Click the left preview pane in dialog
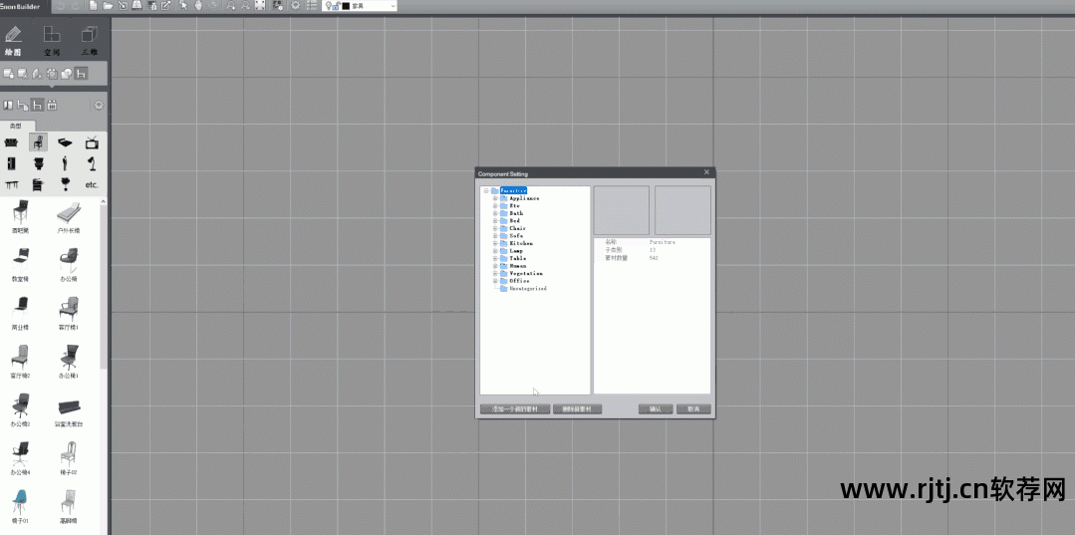This screenshot has width=1075, height=535. click(x=621, y=210)
